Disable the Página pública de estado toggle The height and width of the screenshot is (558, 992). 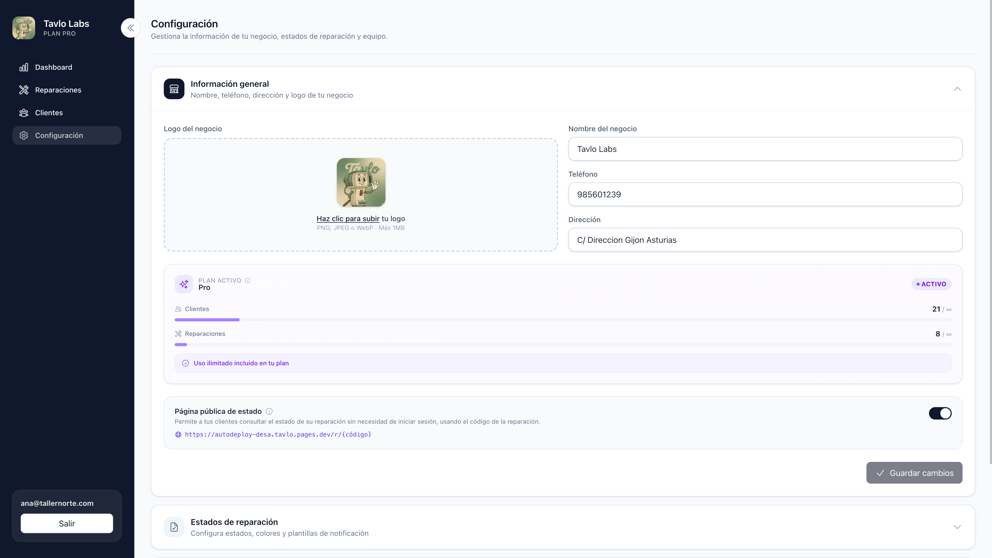pyautogui.click(x=940, y=413)
